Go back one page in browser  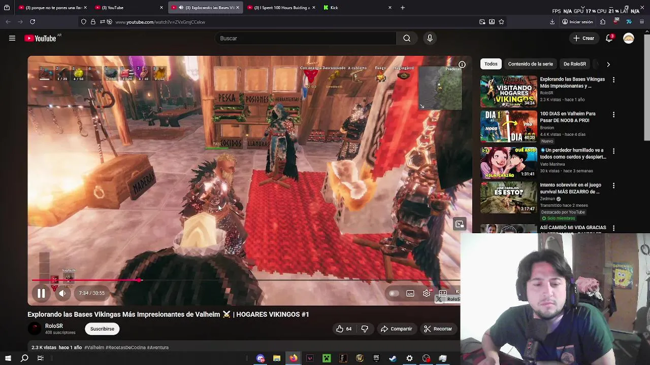tap(8, 22)
